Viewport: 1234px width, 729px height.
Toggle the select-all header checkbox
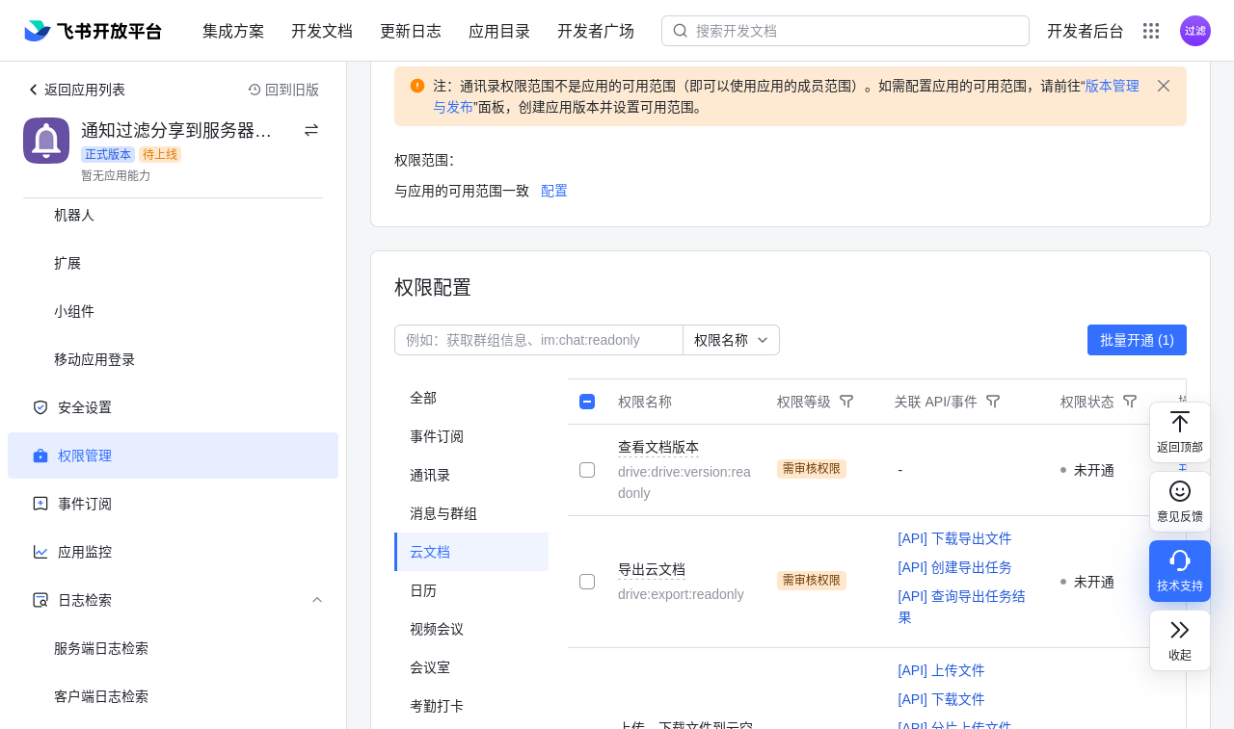(587, 402)
